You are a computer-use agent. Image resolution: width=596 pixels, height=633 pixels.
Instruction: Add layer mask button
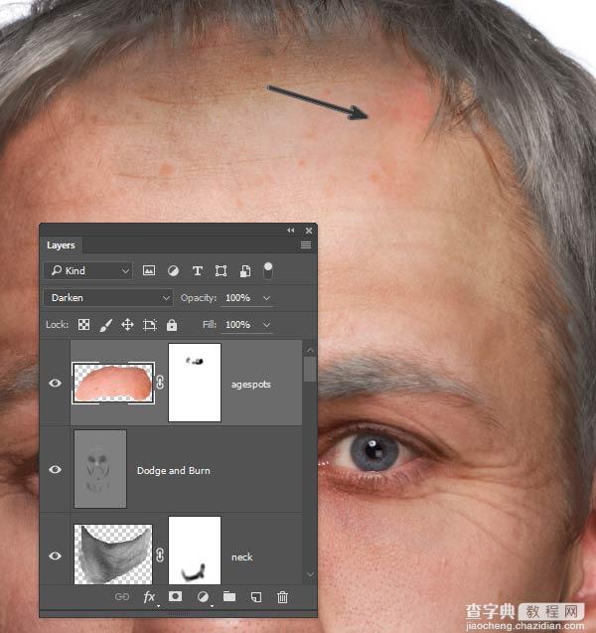(x=175, y=596)
